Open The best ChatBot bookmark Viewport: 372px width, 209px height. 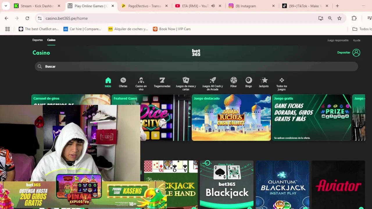tap(39, 29)
